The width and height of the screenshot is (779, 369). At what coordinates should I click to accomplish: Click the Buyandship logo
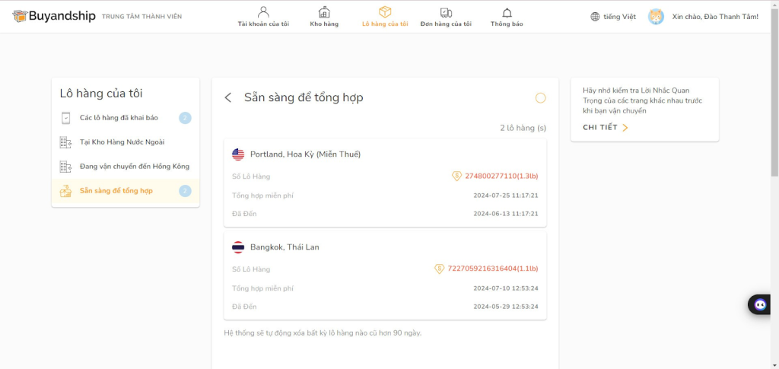pyautogui.click(x=54, y=17)
